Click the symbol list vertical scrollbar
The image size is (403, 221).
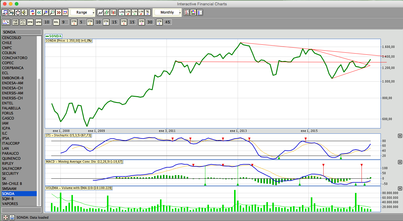click(x=39, y=142)
